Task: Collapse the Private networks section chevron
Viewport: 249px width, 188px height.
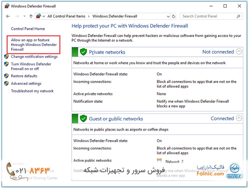Action: pyautogui.click(x=239, y=52)
